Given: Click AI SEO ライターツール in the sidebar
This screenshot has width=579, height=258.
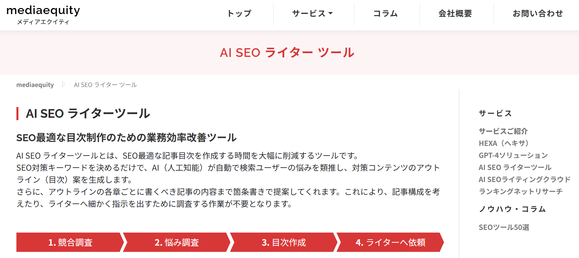Looking at the screenshot, I should pyautogui.click(x=514, y=167).
